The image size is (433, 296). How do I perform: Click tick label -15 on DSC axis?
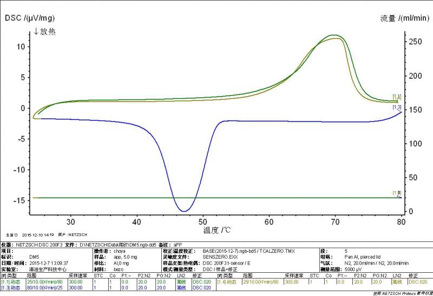point(19,200)
